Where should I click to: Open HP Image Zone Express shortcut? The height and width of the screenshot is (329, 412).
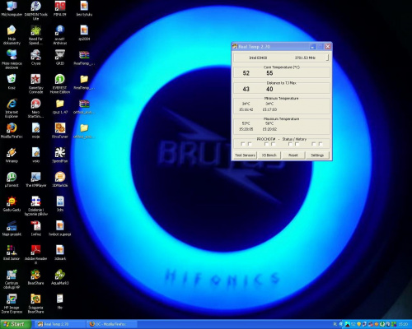[12, 304]
